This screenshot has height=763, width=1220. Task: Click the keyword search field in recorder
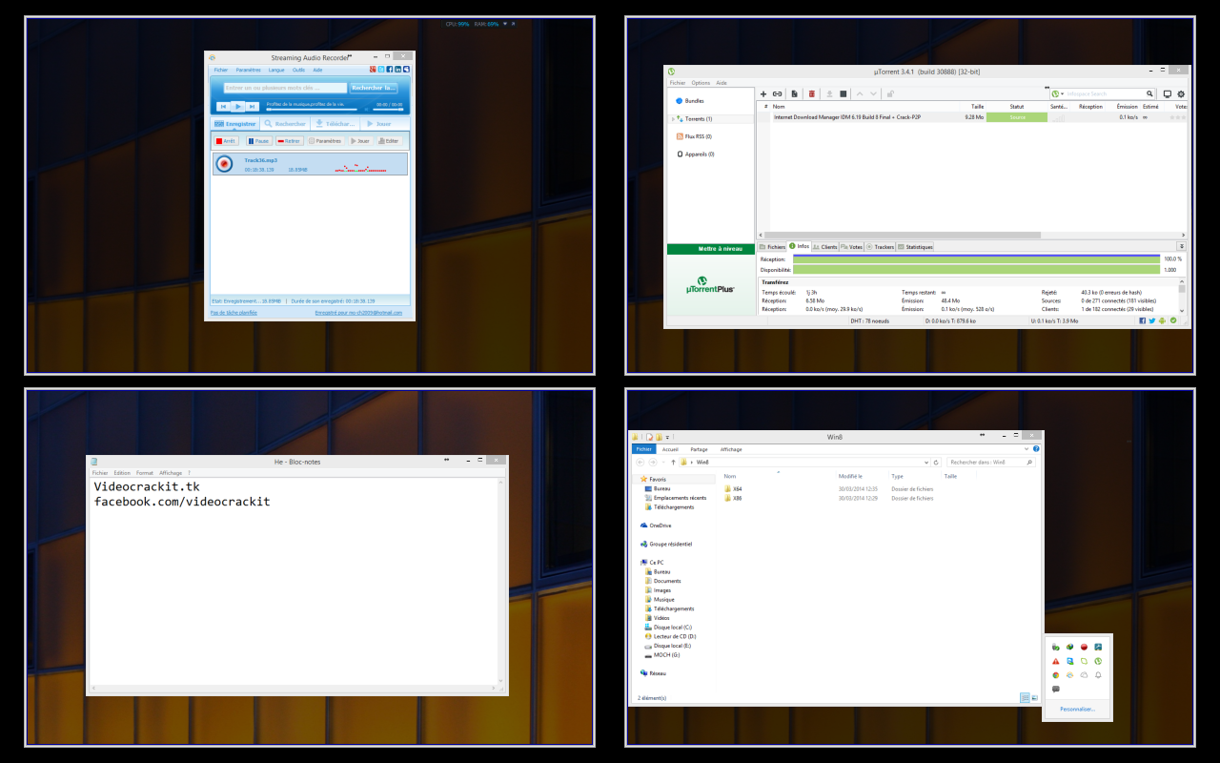(285, 88)
